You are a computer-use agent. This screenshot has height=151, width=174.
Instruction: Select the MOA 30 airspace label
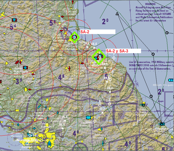click(103, 115)
